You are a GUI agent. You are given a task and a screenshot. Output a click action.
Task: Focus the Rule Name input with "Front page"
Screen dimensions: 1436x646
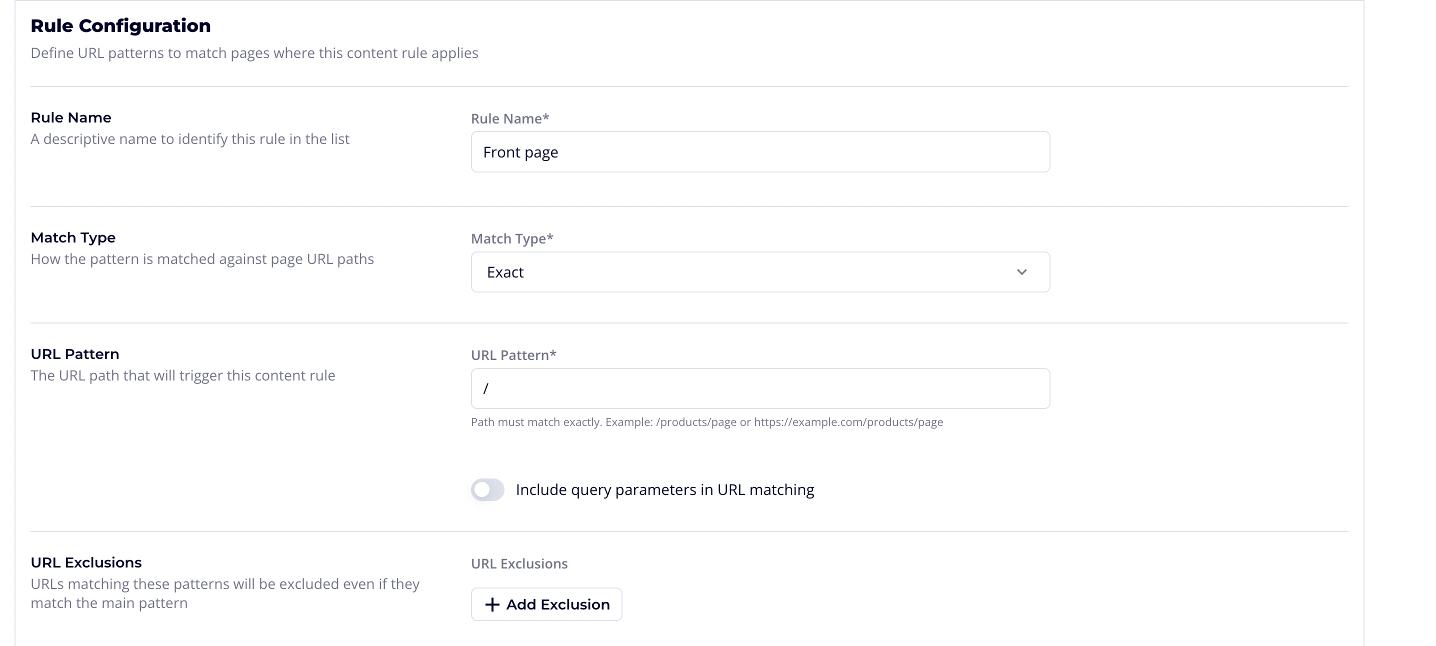(759, 152)
